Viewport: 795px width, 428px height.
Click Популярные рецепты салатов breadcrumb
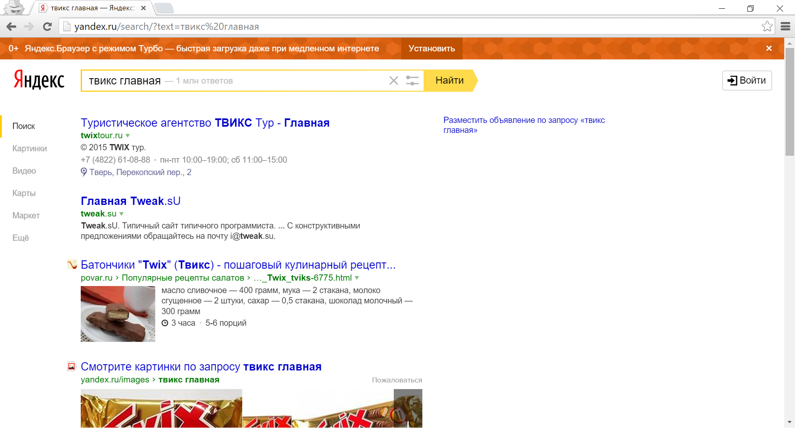(183, 278)
